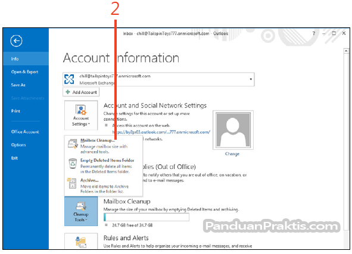The height and width of the screenshot is (254, 352).
Task: Click the Rules and Alerts icon button
Action: point(81,241)
